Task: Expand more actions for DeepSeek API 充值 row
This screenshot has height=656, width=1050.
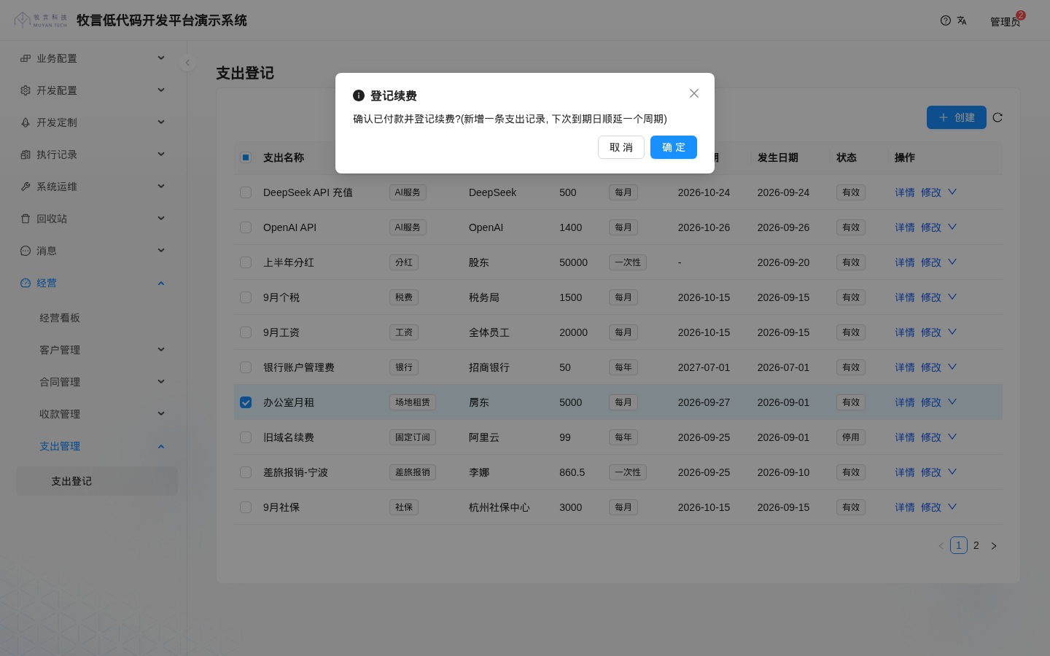Action: point(952,192)
